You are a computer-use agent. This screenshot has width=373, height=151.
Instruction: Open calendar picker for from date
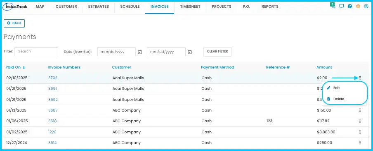(x=140, y=52)
